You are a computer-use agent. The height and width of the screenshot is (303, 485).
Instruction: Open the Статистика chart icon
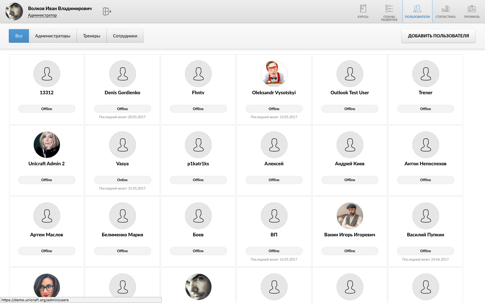(x=446, y=9)
